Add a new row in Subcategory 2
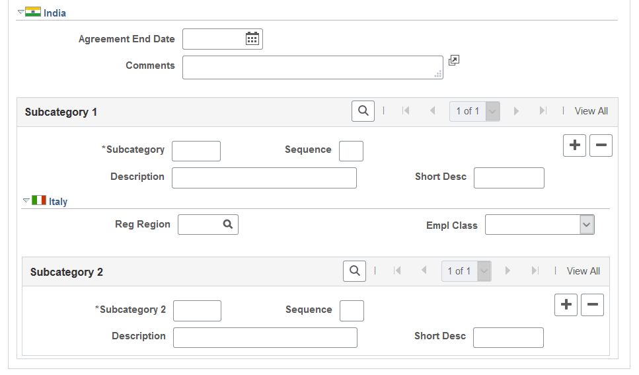The width and height of the screenshot is (639, 375). pos(566,305)
